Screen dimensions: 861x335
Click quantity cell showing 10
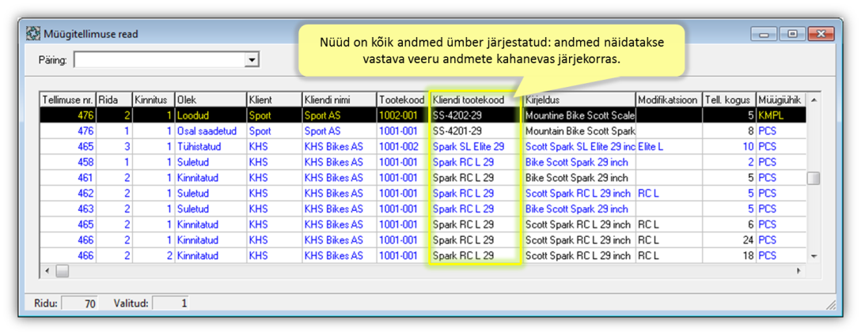click(729, 147)
